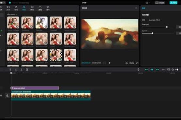Select the purple effect clip on the timeline
The image size is (181, 120).
tap(35, 88)
